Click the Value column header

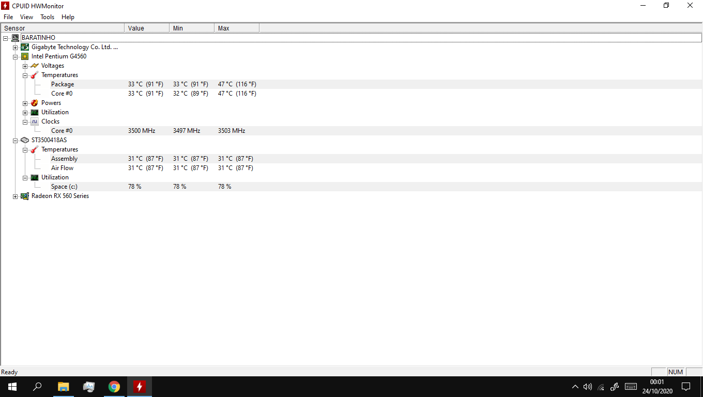(147, 28)
